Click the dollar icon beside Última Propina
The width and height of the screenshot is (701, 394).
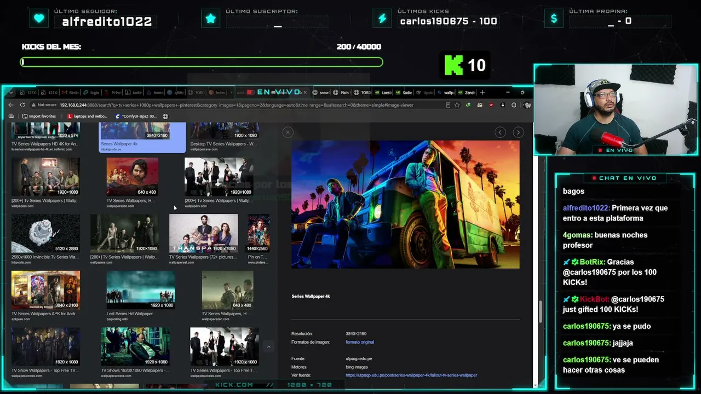point(554,19)
